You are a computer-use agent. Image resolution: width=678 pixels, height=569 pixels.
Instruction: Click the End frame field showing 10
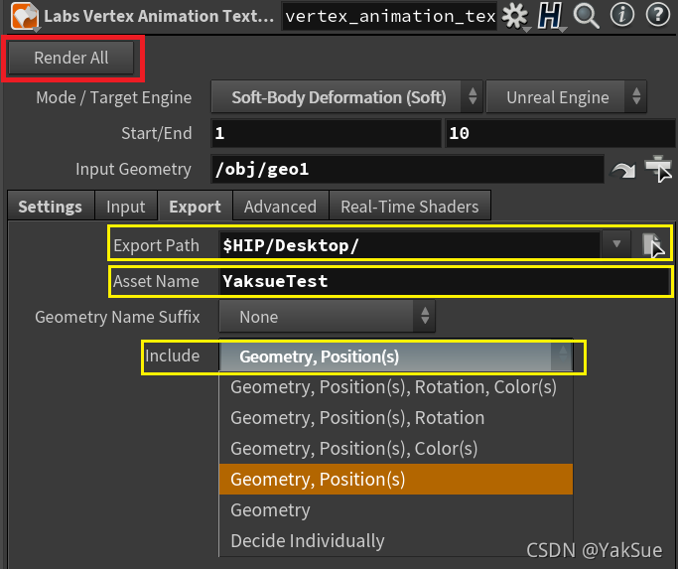(x=561, y=133)
